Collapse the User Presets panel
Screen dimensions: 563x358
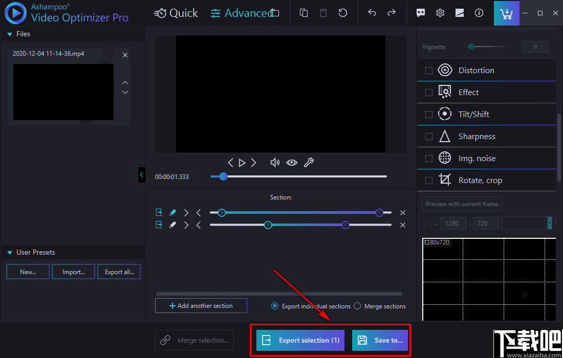point(8,252)
